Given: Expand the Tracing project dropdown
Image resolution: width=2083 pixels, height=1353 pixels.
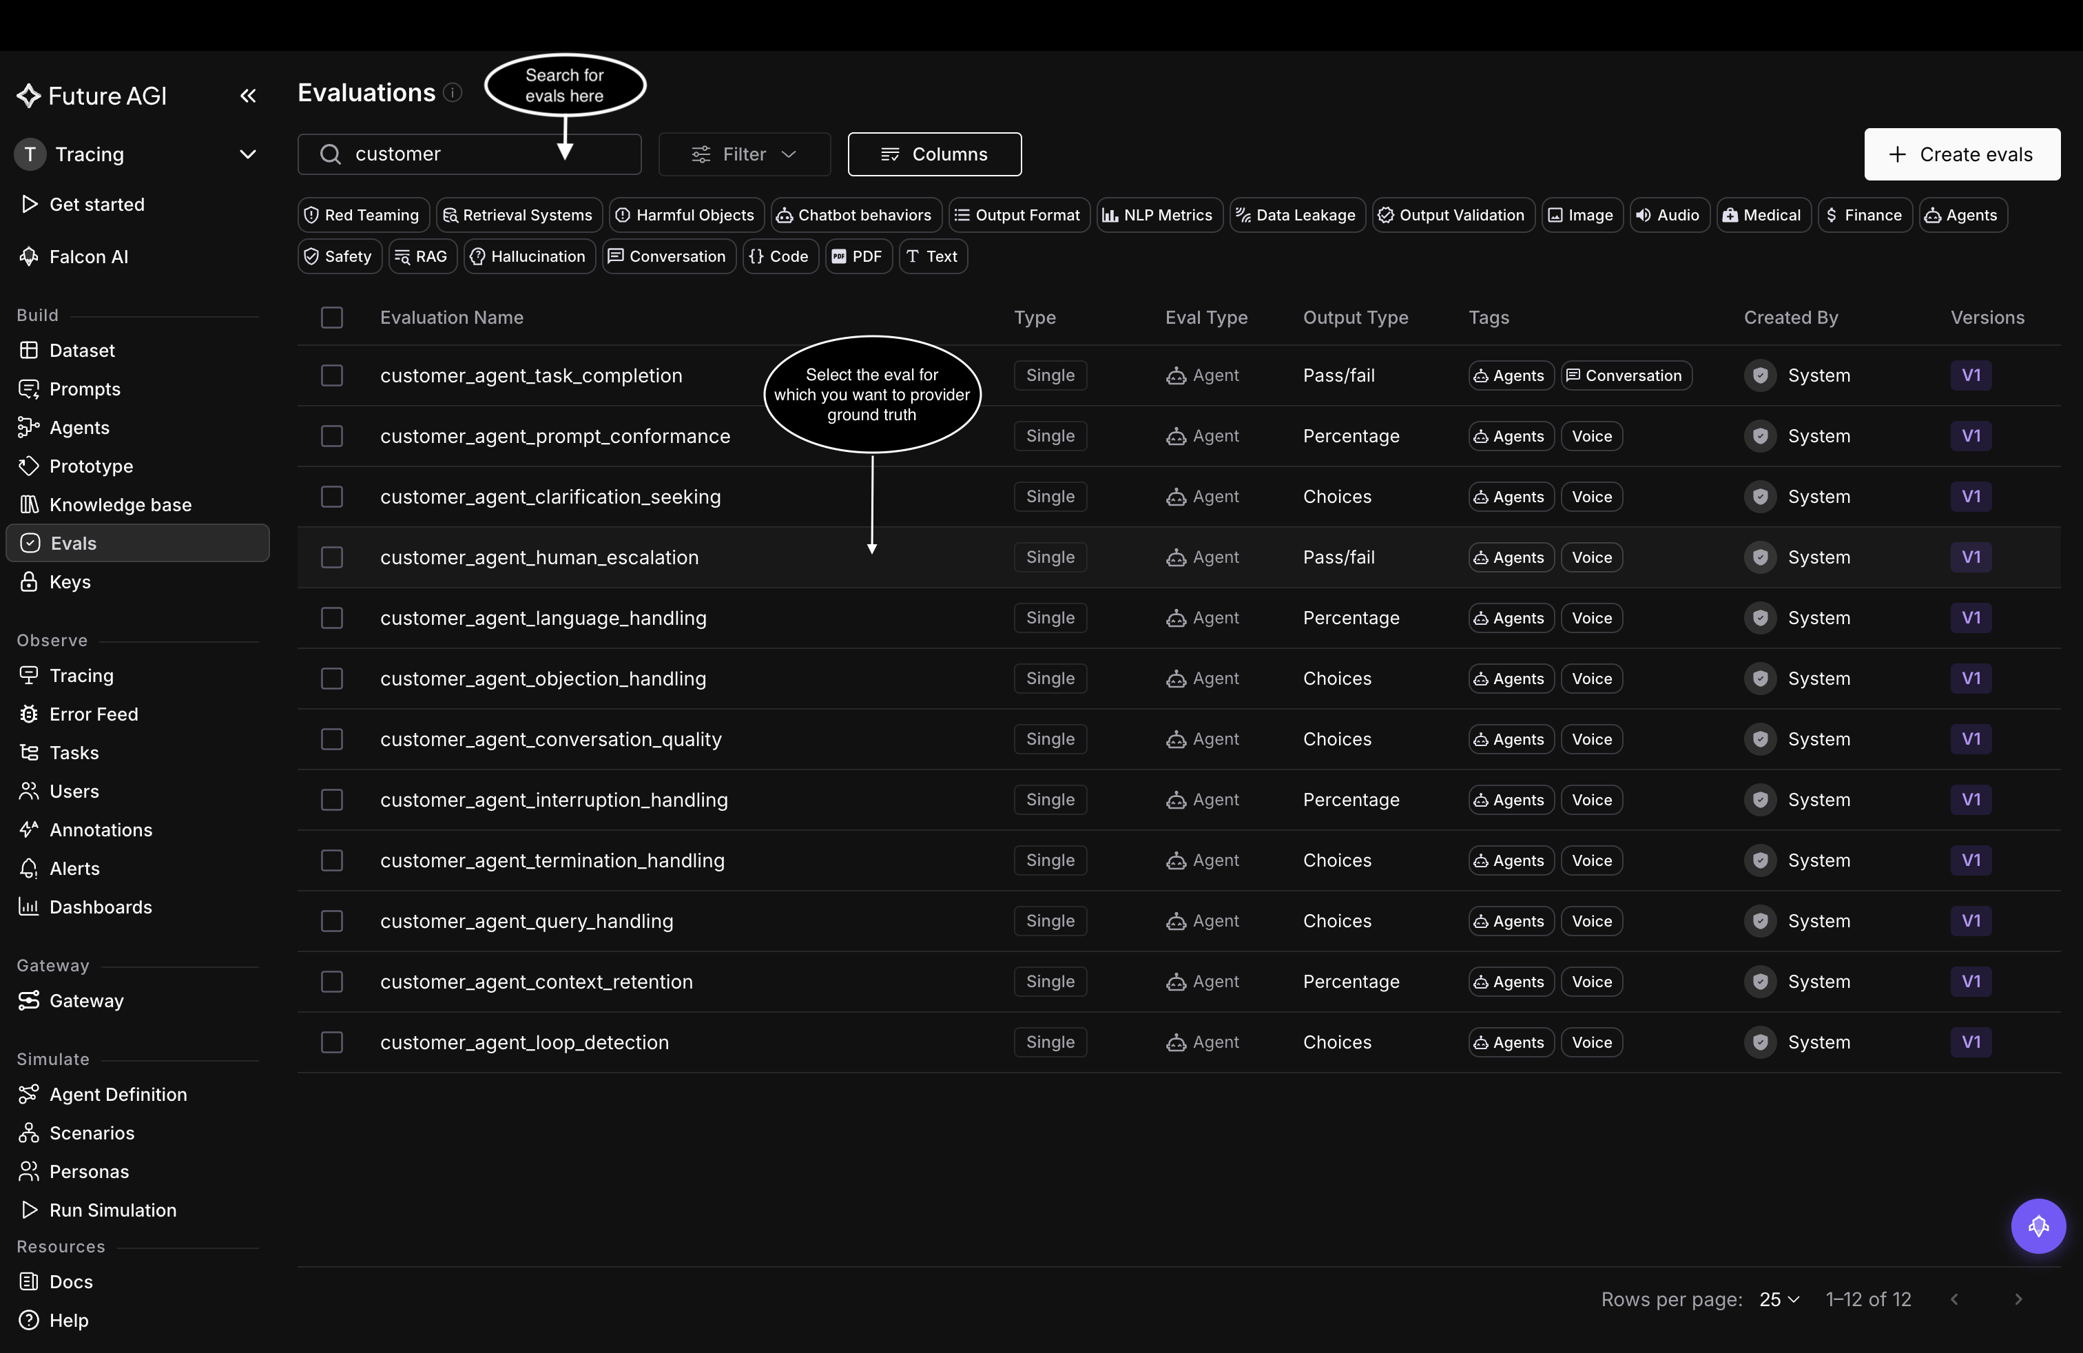Looking at the screenshot, I should (248, 154).
